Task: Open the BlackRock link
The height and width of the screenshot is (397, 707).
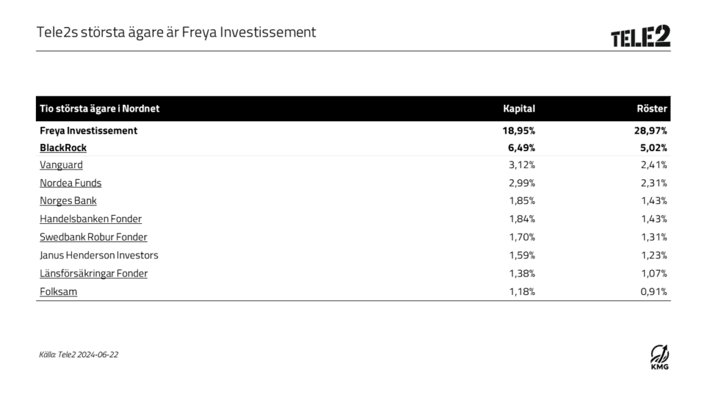Action: coord(63,147)
